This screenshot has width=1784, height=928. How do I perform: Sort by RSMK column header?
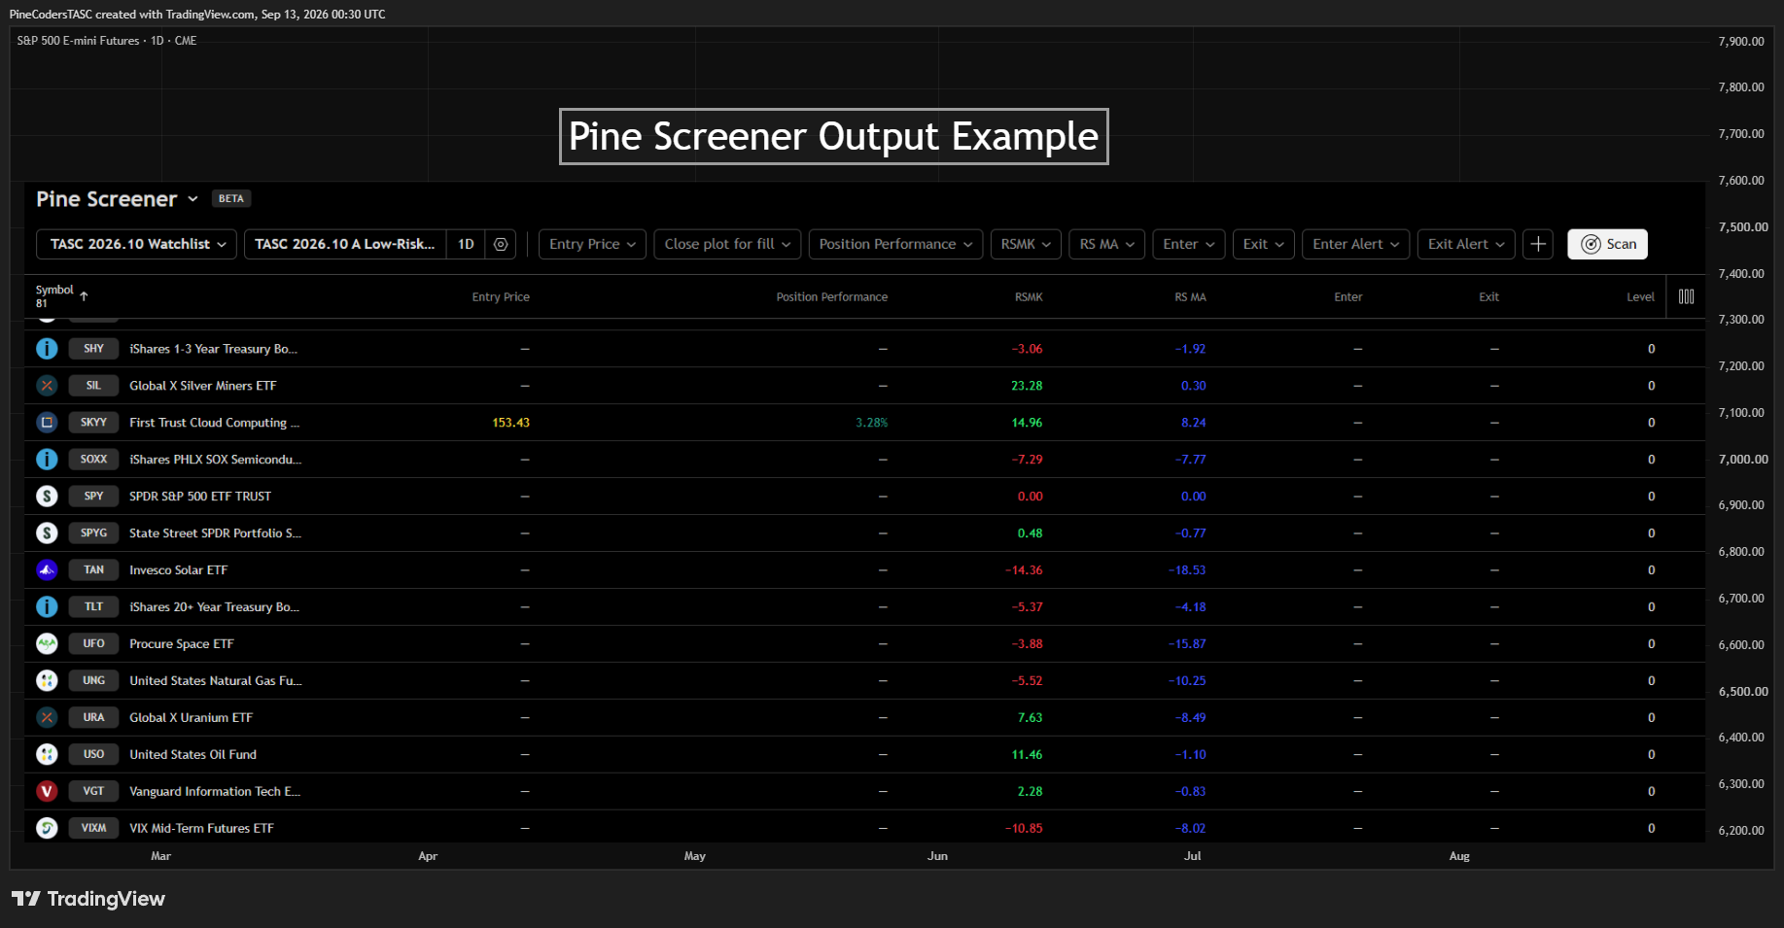click(x=1029, y=297)
